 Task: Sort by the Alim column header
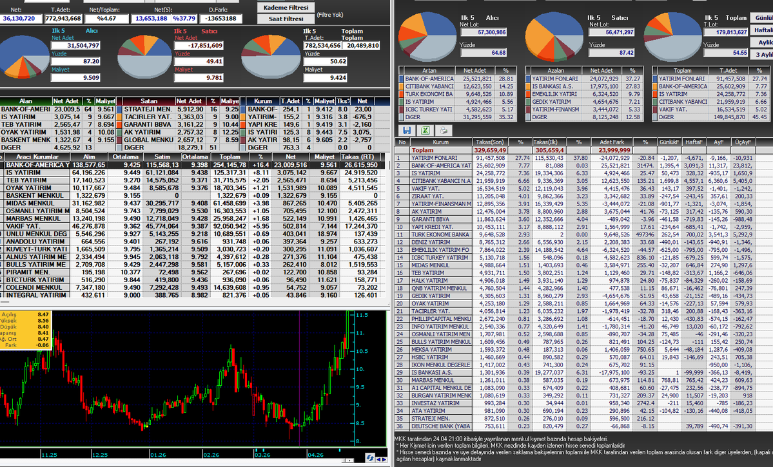89,157
